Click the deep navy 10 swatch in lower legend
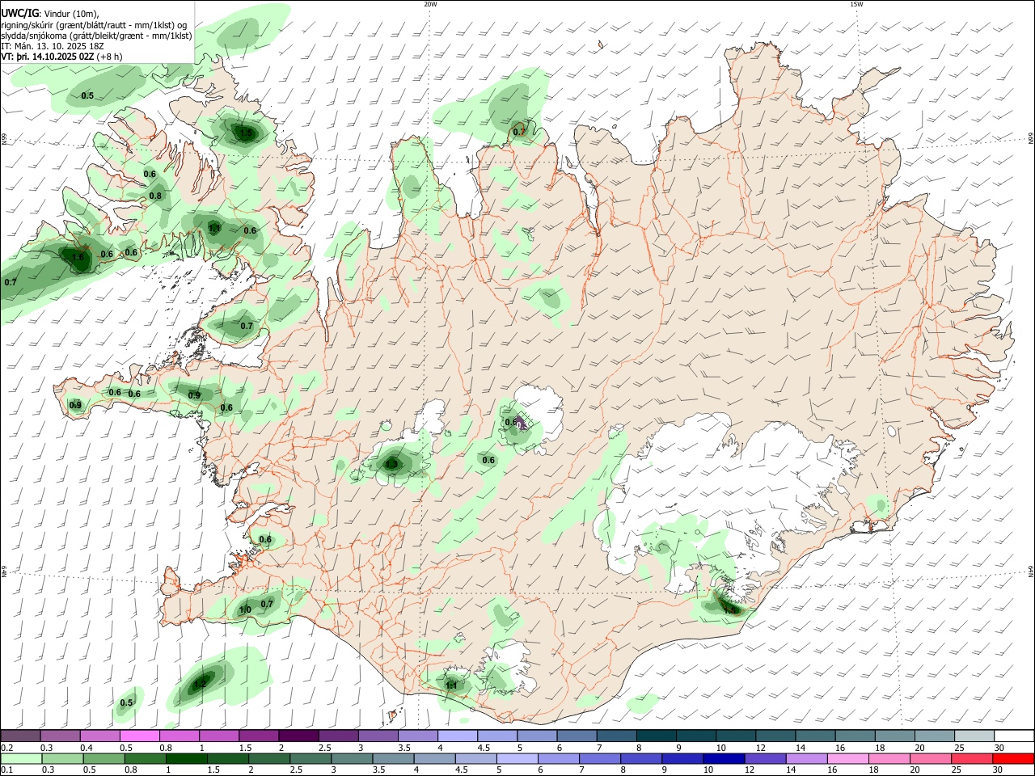The height and width of the screenshot is (776, 1035). pyautogui.click(x=723, y=758)
